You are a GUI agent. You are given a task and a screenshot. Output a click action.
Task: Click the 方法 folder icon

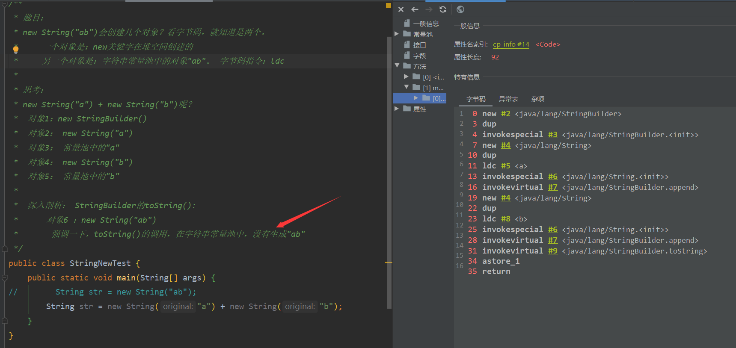click(x=407, y=66)
